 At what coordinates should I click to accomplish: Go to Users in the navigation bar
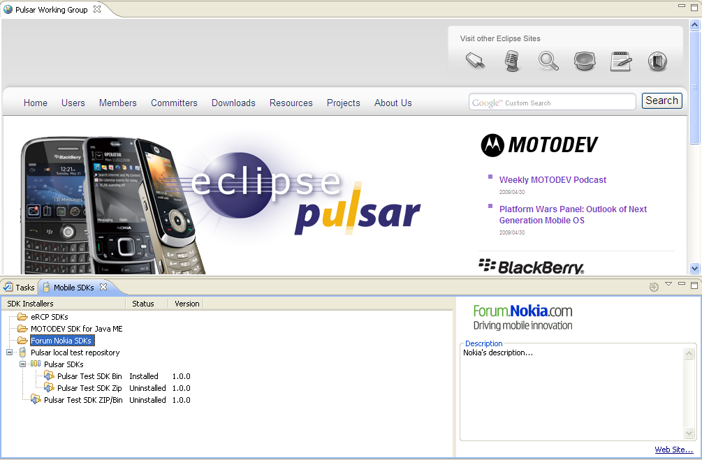[73, 103]
